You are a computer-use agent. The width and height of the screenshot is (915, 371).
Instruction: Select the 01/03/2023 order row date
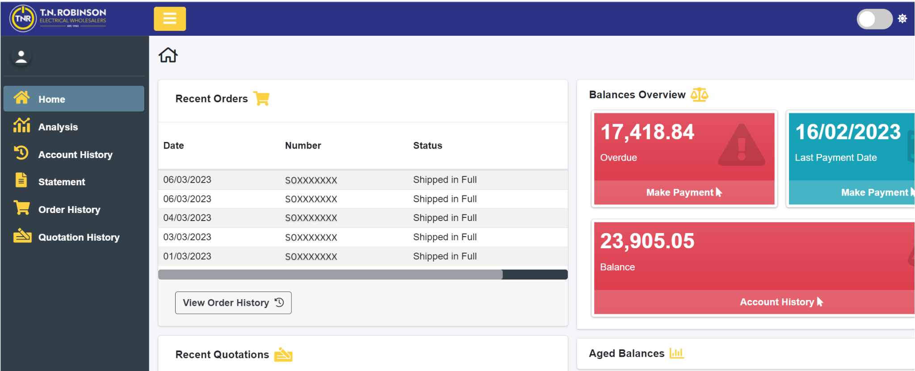(187, 256)
